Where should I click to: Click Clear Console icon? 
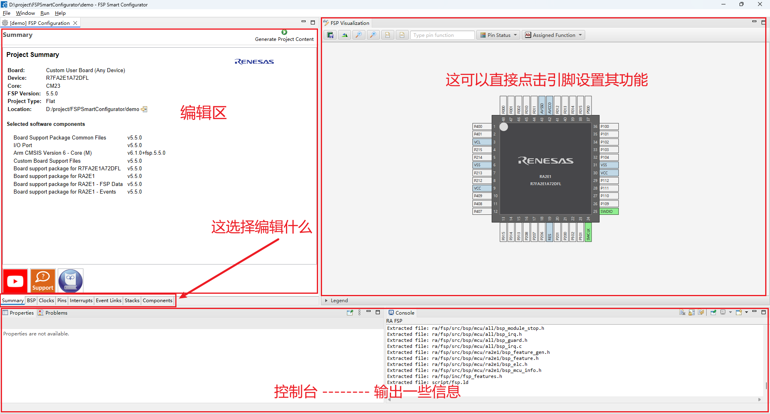pos(682,313)
